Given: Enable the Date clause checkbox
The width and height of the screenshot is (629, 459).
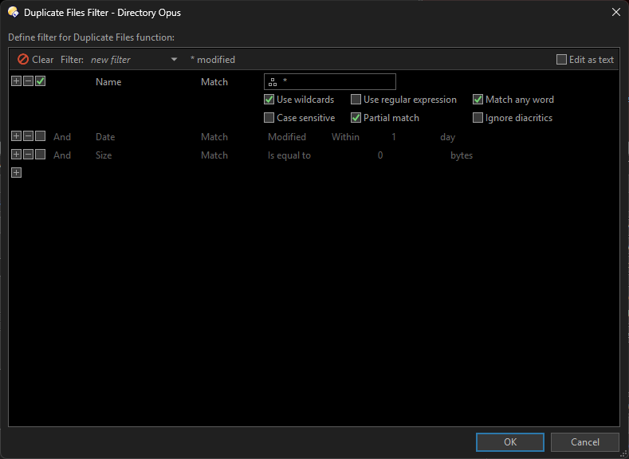Looking at the screenshot, I should (40, 136).
